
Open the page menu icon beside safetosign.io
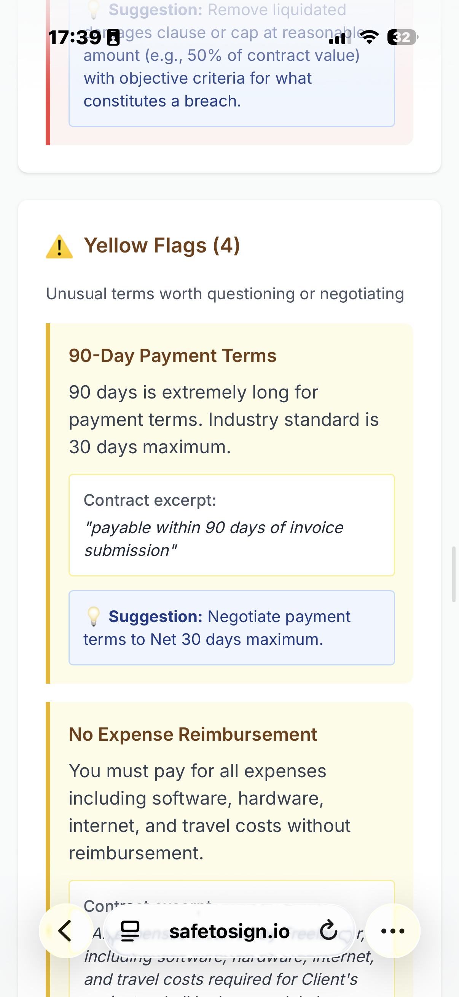(x=130, y=930)
